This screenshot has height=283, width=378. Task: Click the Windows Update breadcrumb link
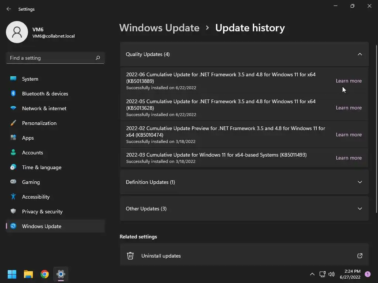coord(159,28)
